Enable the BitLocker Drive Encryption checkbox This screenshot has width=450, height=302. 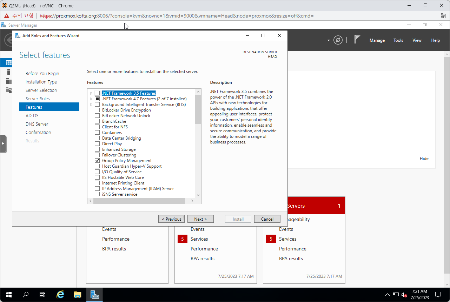(x=97, y=110)
